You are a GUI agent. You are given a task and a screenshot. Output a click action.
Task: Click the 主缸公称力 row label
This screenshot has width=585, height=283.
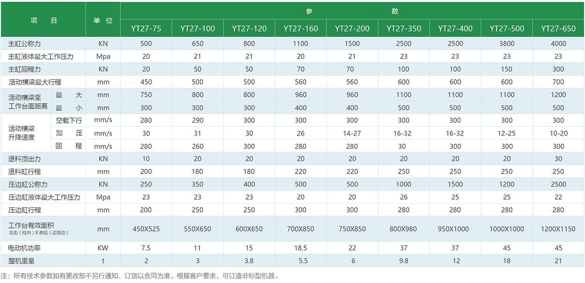pyautogui.click(x=25, y=44)
